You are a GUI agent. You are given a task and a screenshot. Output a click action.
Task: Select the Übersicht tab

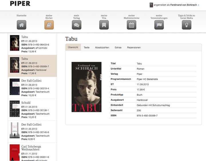point(73,47)
